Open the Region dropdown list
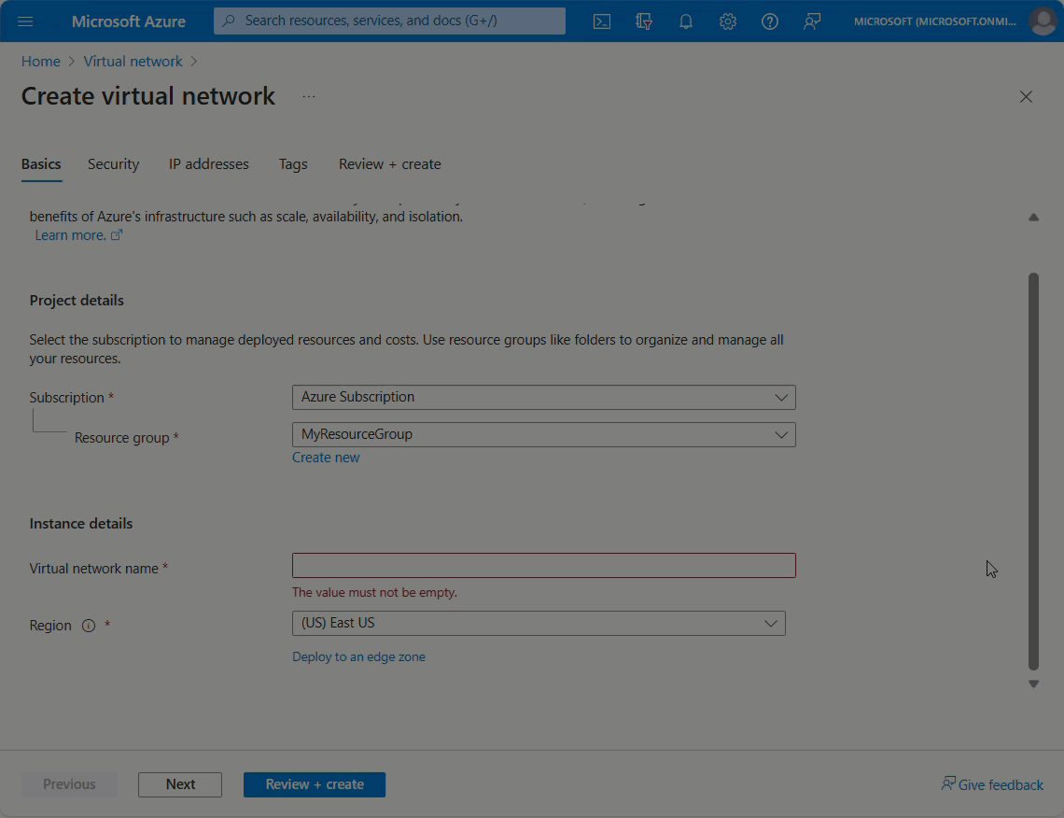1064x818 pixels. 539,623
